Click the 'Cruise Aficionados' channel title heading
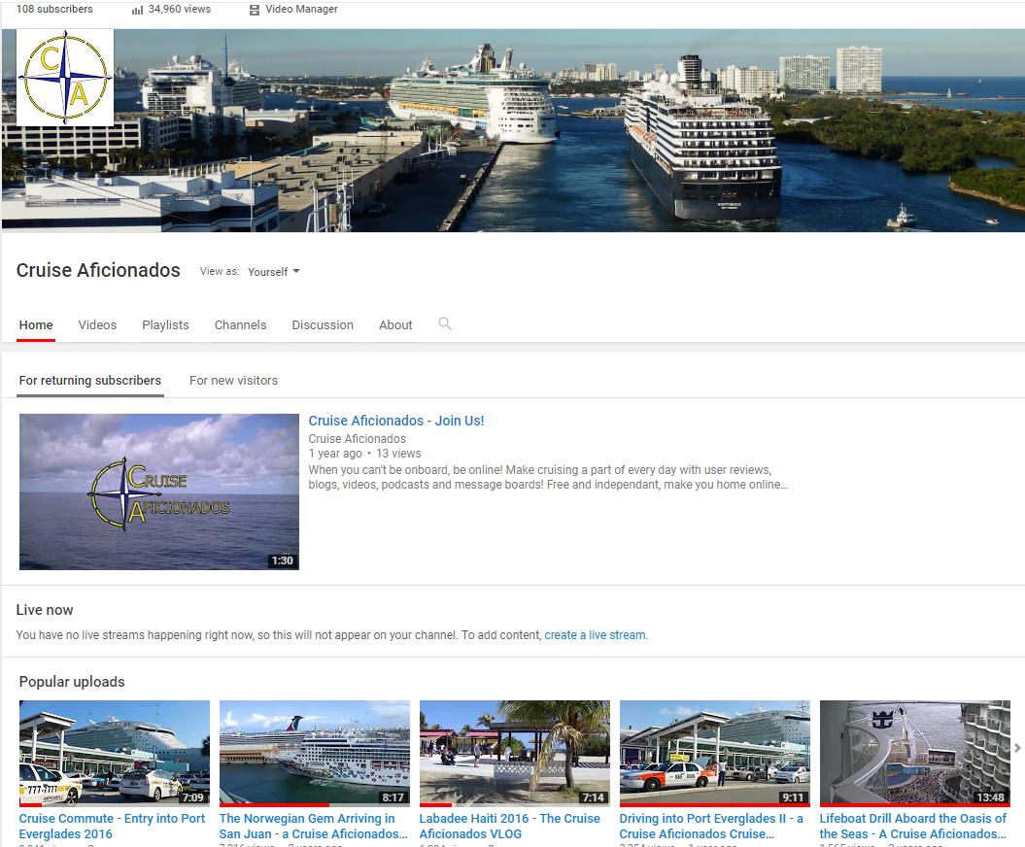The height and width of the screenshot is (847, 1025). (x=98, y=270)
